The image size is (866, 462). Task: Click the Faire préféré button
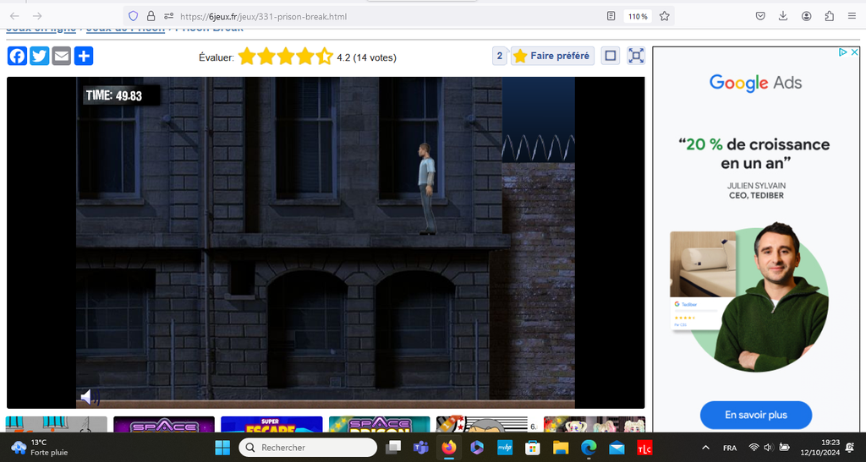(551, 56)
